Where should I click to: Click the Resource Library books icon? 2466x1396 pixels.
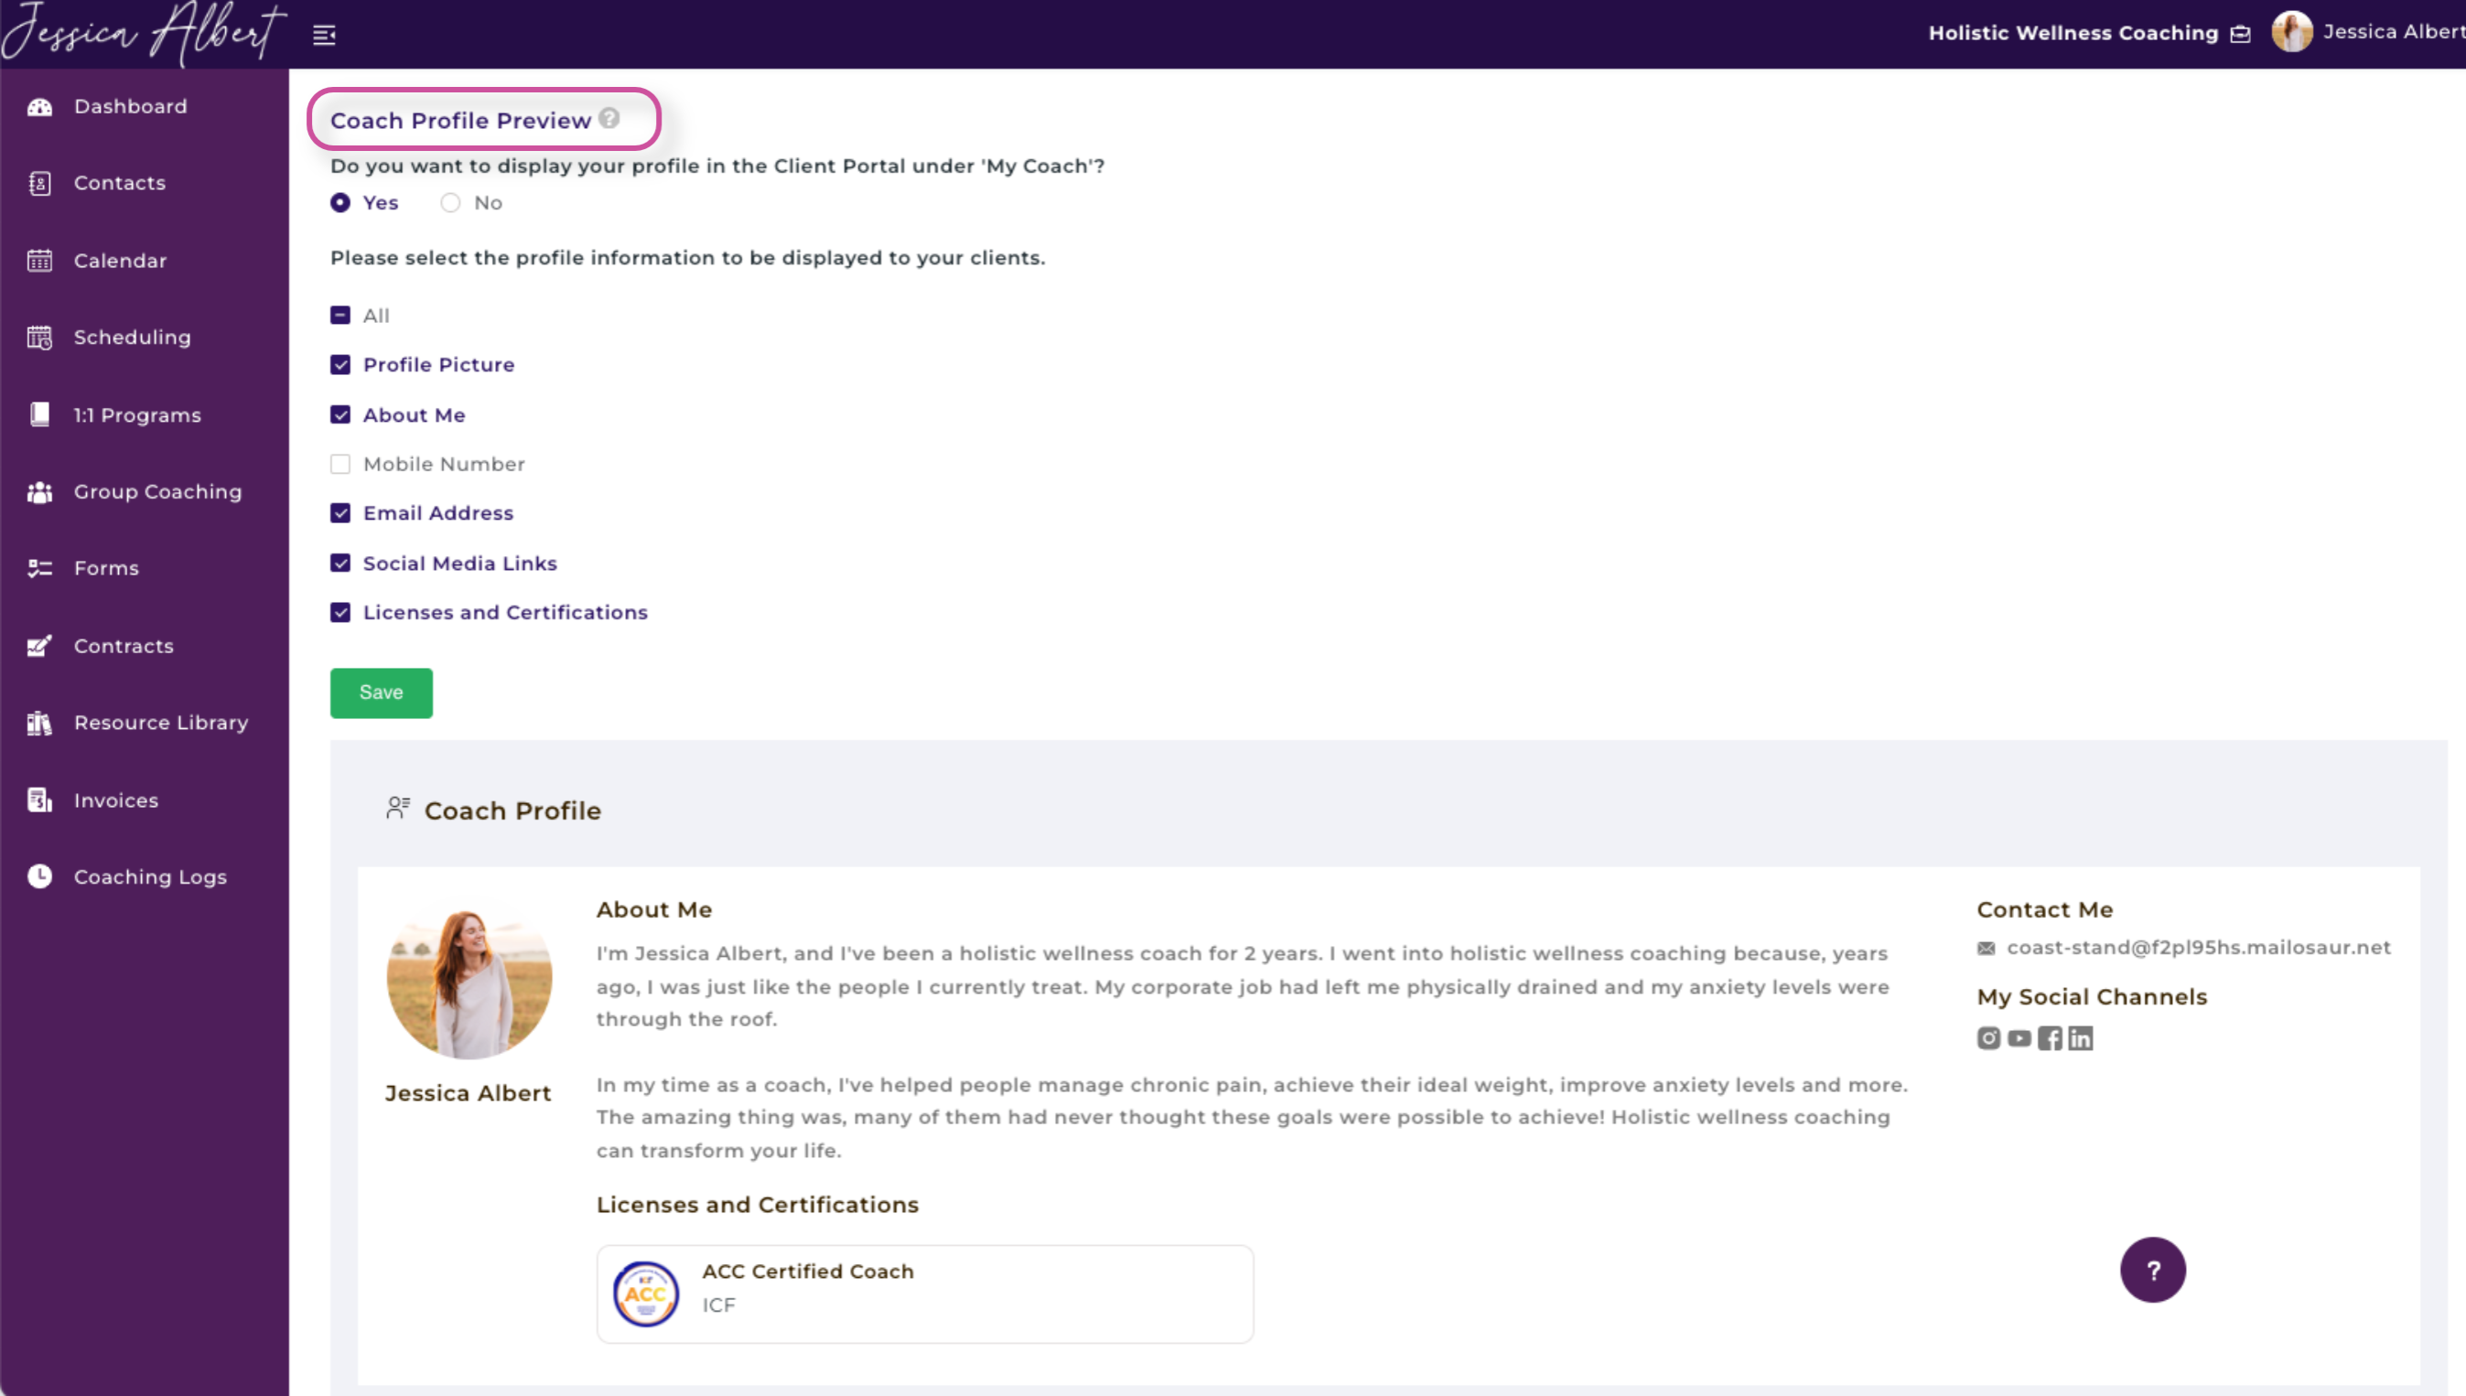click(39, 723)
